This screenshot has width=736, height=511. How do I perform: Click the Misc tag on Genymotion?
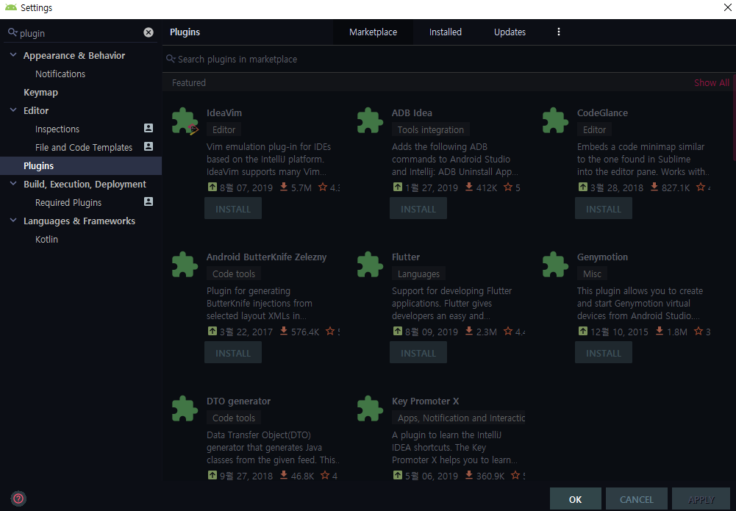tap(592, 274)
